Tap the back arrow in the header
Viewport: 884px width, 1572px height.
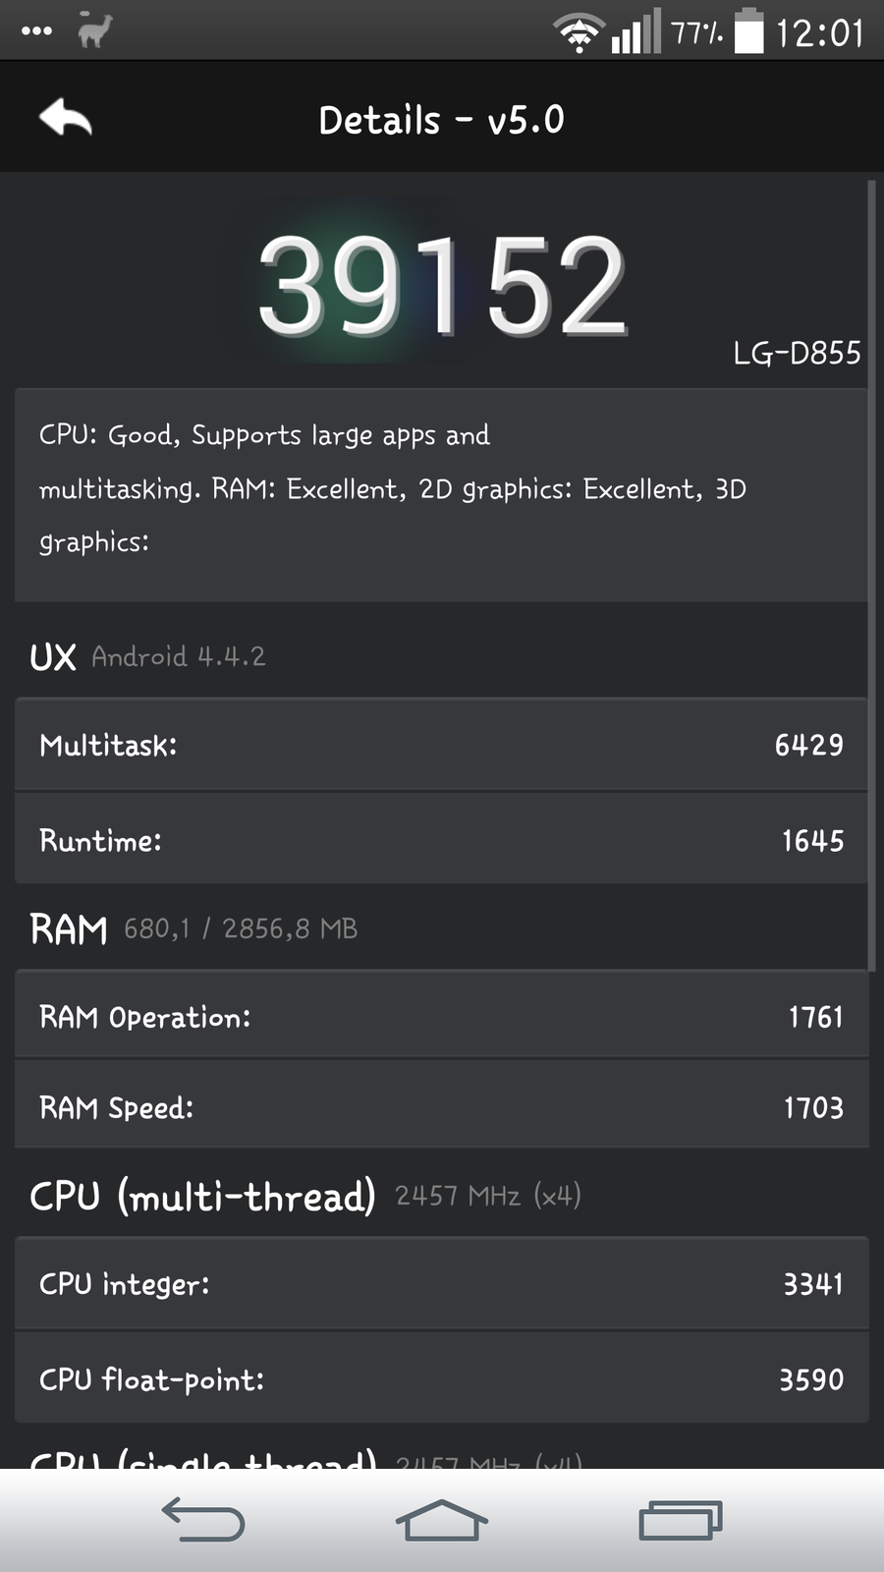pyautogui.click(x=66, y=119)
